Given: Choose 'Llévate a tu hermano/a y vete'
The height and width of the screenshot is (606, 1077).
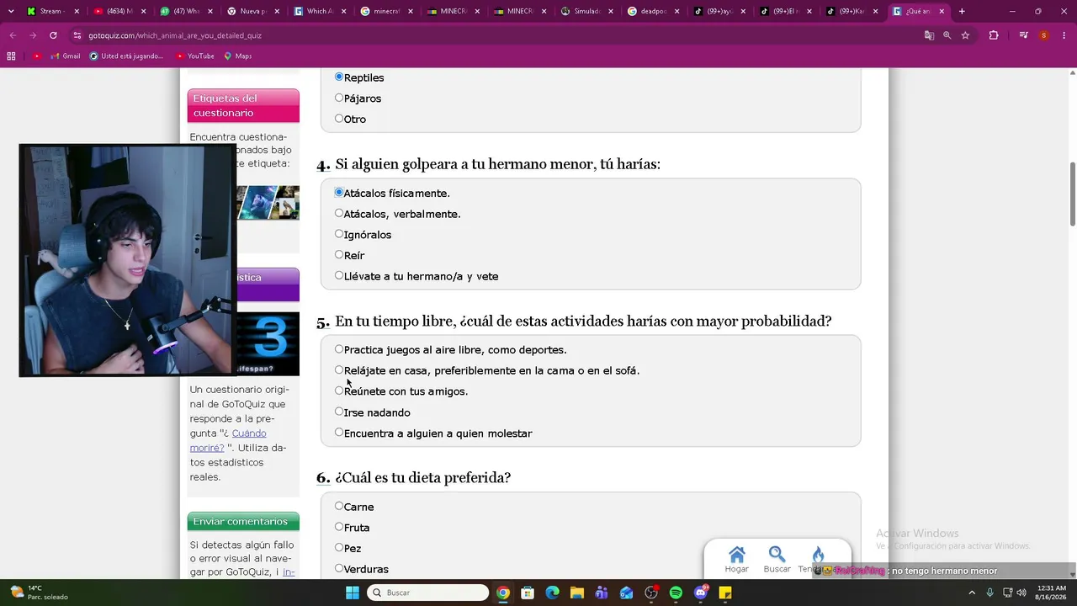Looking at the screenshot, I should click(x=339, y=275).
